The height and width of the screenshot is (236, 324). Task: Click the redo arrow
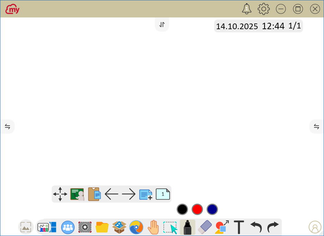273,227
